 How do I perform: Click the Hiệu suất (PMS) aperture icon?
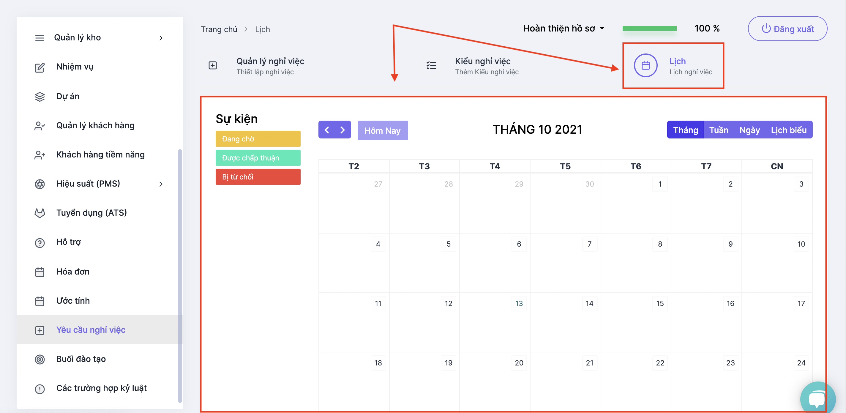(x=40, y=184)
